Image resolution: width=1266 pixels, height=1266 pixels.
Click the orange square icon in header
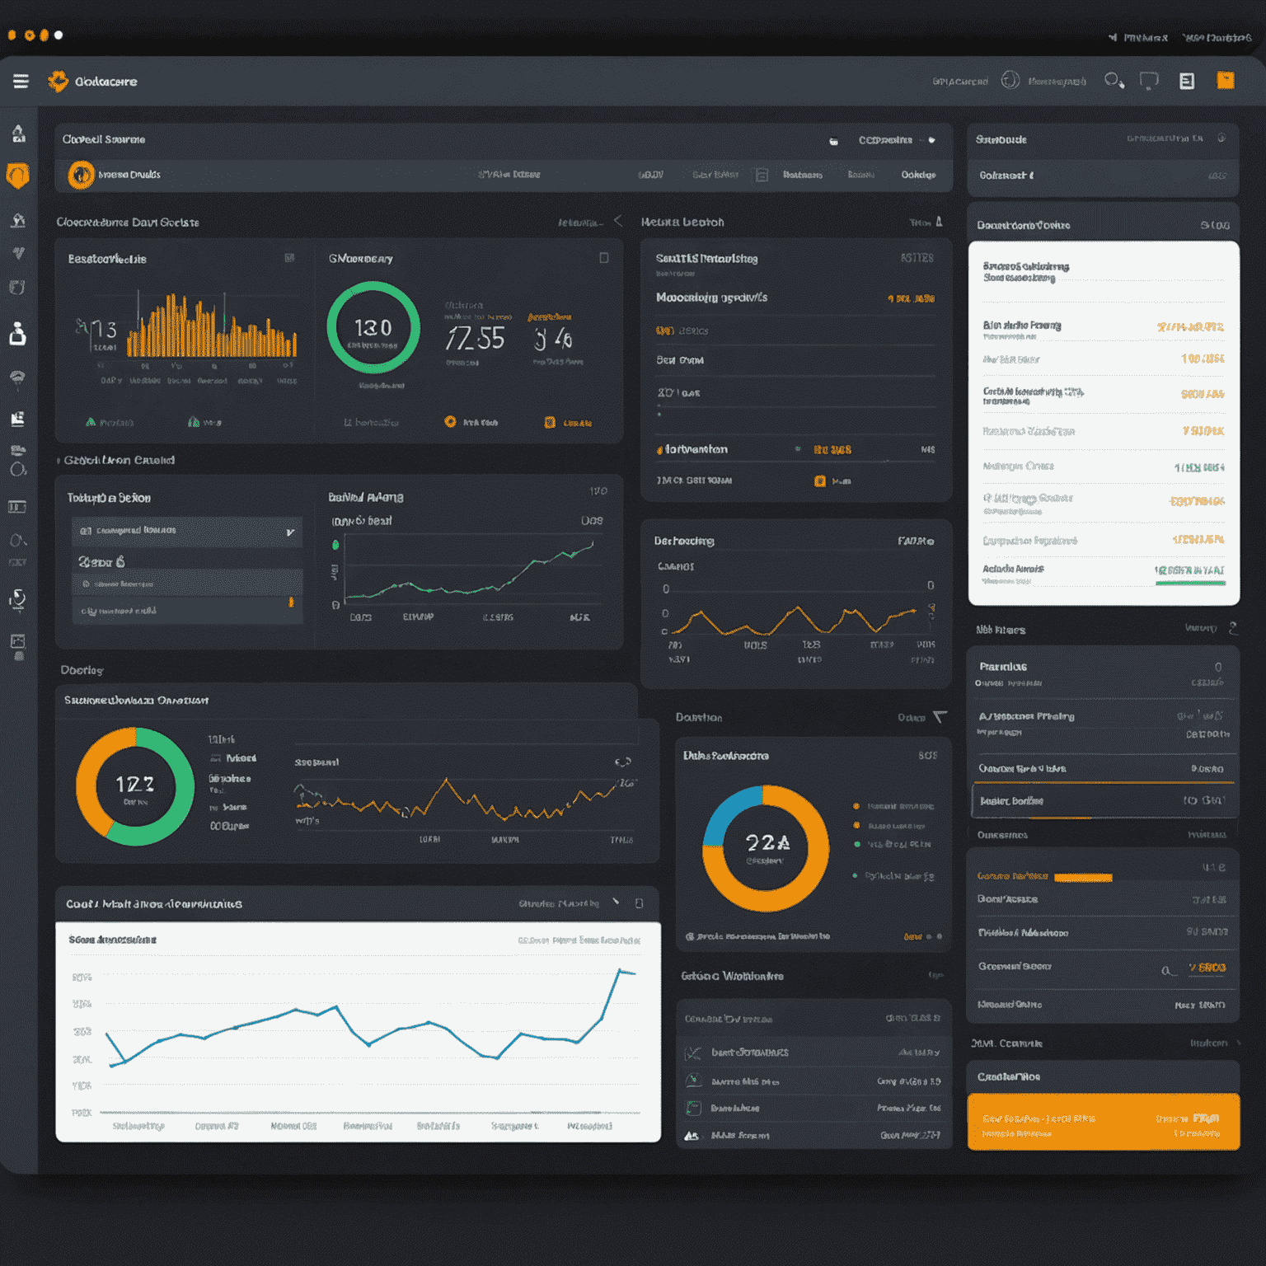tap(1226, 80)
